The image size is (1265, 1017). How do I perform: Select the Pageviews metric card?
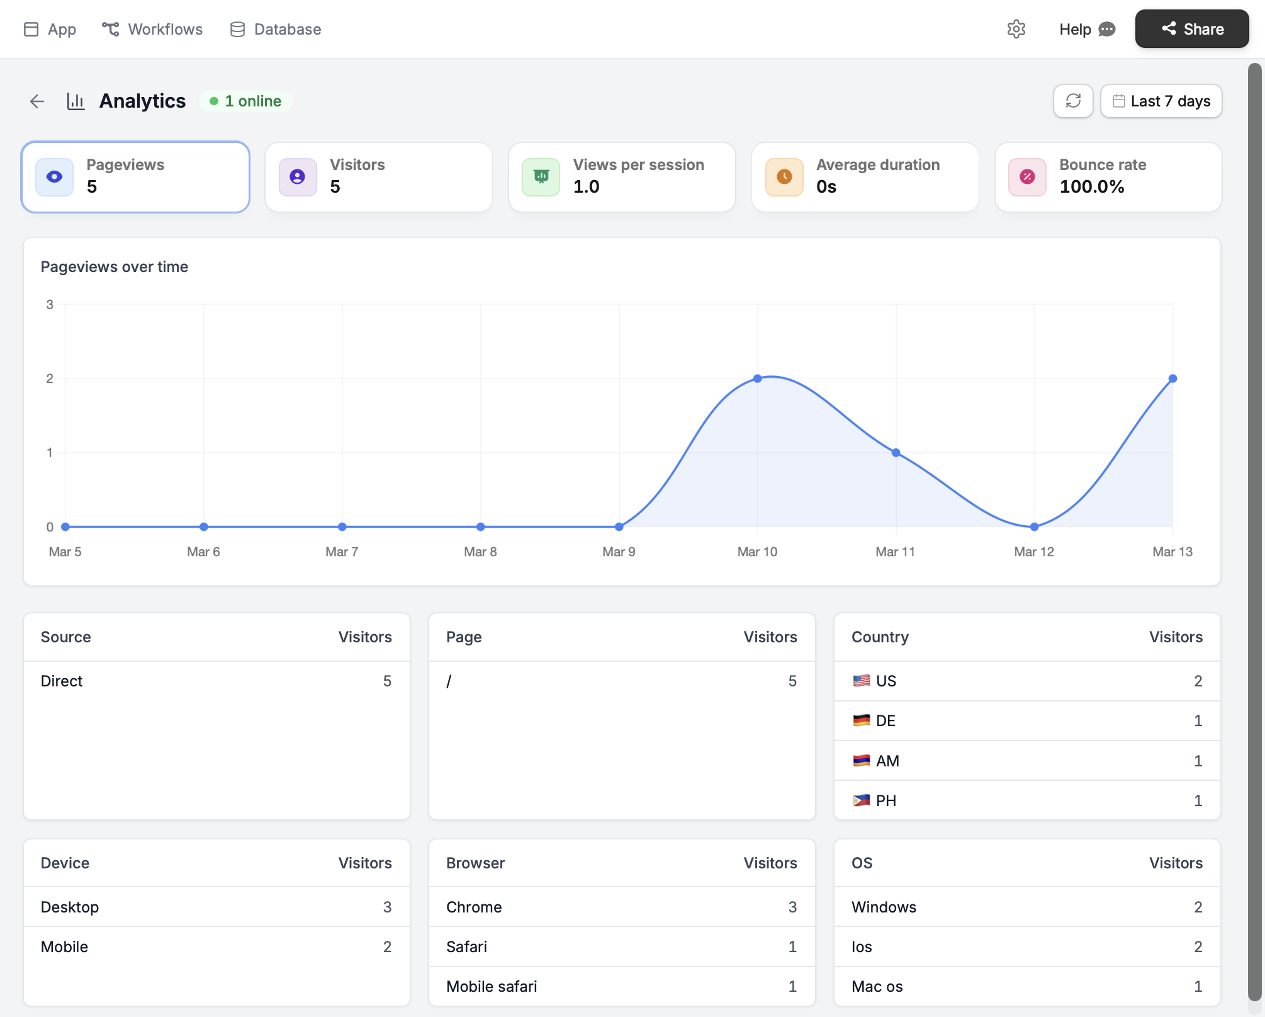(x=135, y=177)
